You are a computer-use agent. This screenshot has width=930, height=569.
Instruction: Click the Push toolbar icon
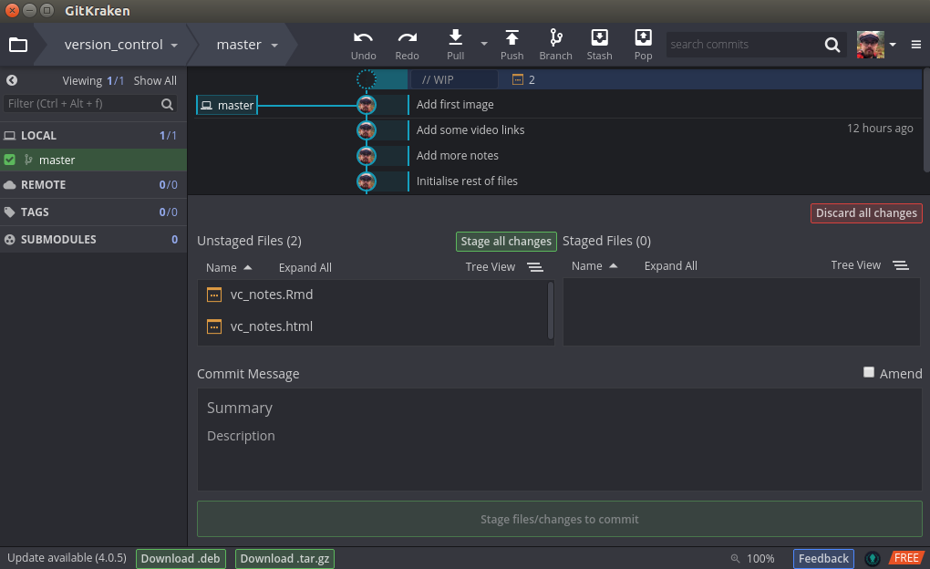(x=511, y=37)
